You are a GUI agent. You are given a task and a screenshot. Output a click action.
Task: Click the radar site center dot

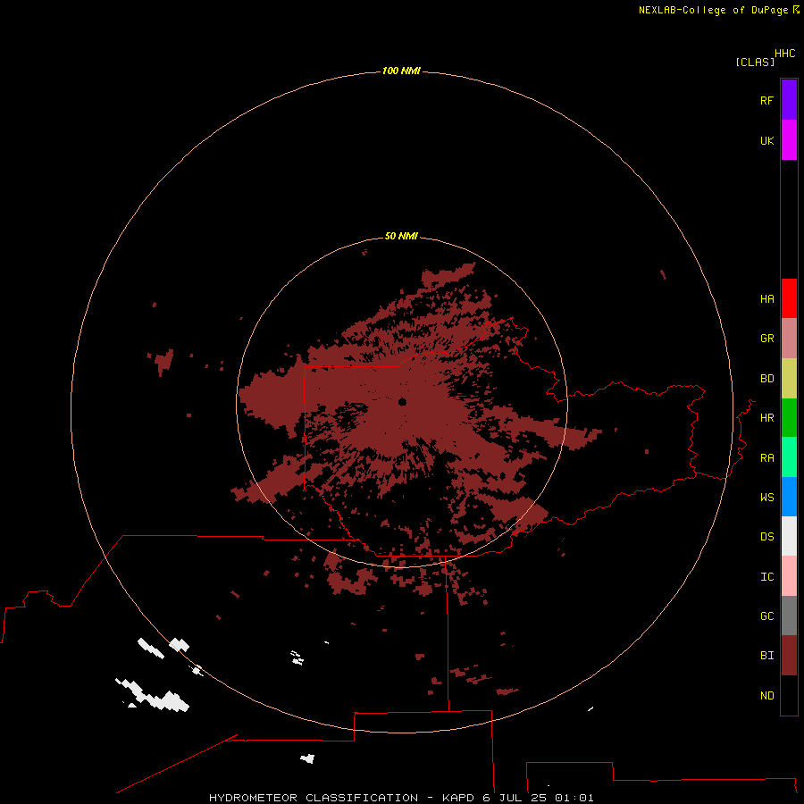tap(403, 402)
